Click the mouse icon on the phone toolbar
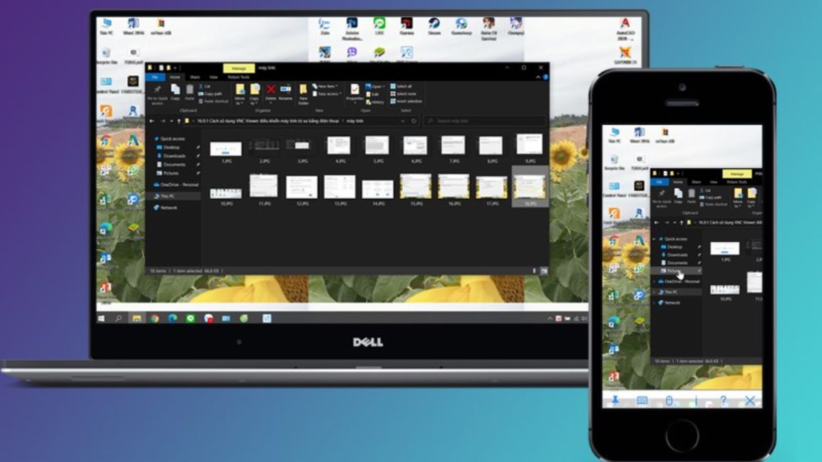Screen dimensions: 822x462 pos(669,400)
